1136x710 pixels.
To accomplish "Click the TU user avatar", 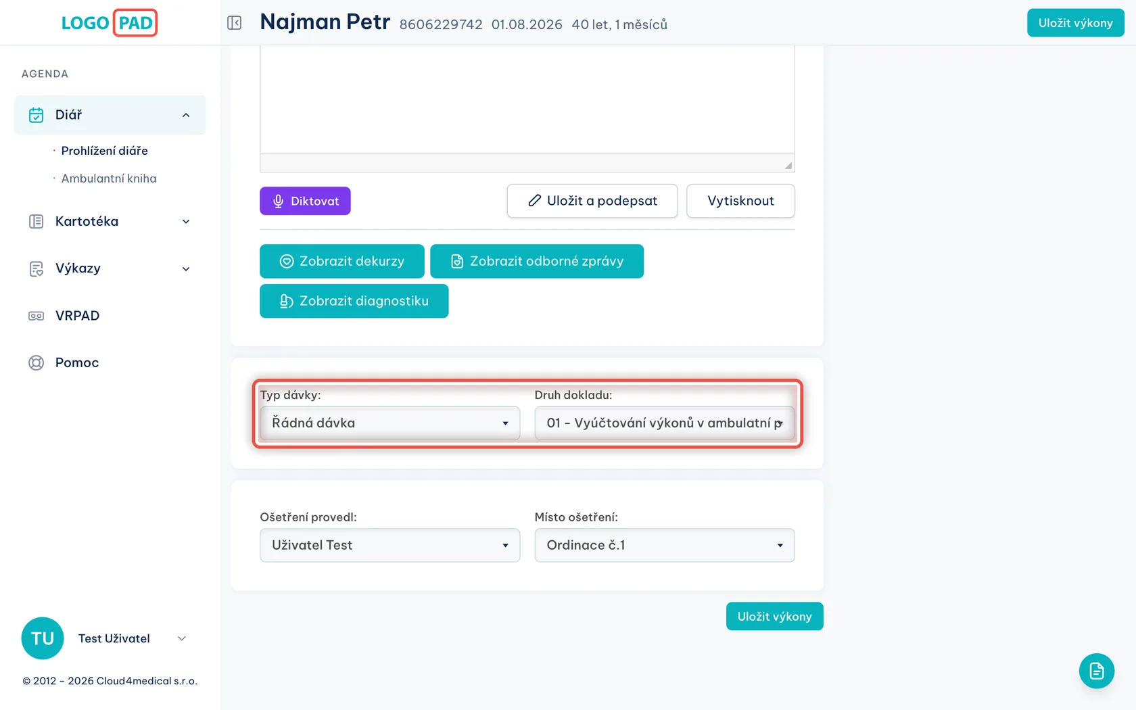I will click(x=43, y=638).
